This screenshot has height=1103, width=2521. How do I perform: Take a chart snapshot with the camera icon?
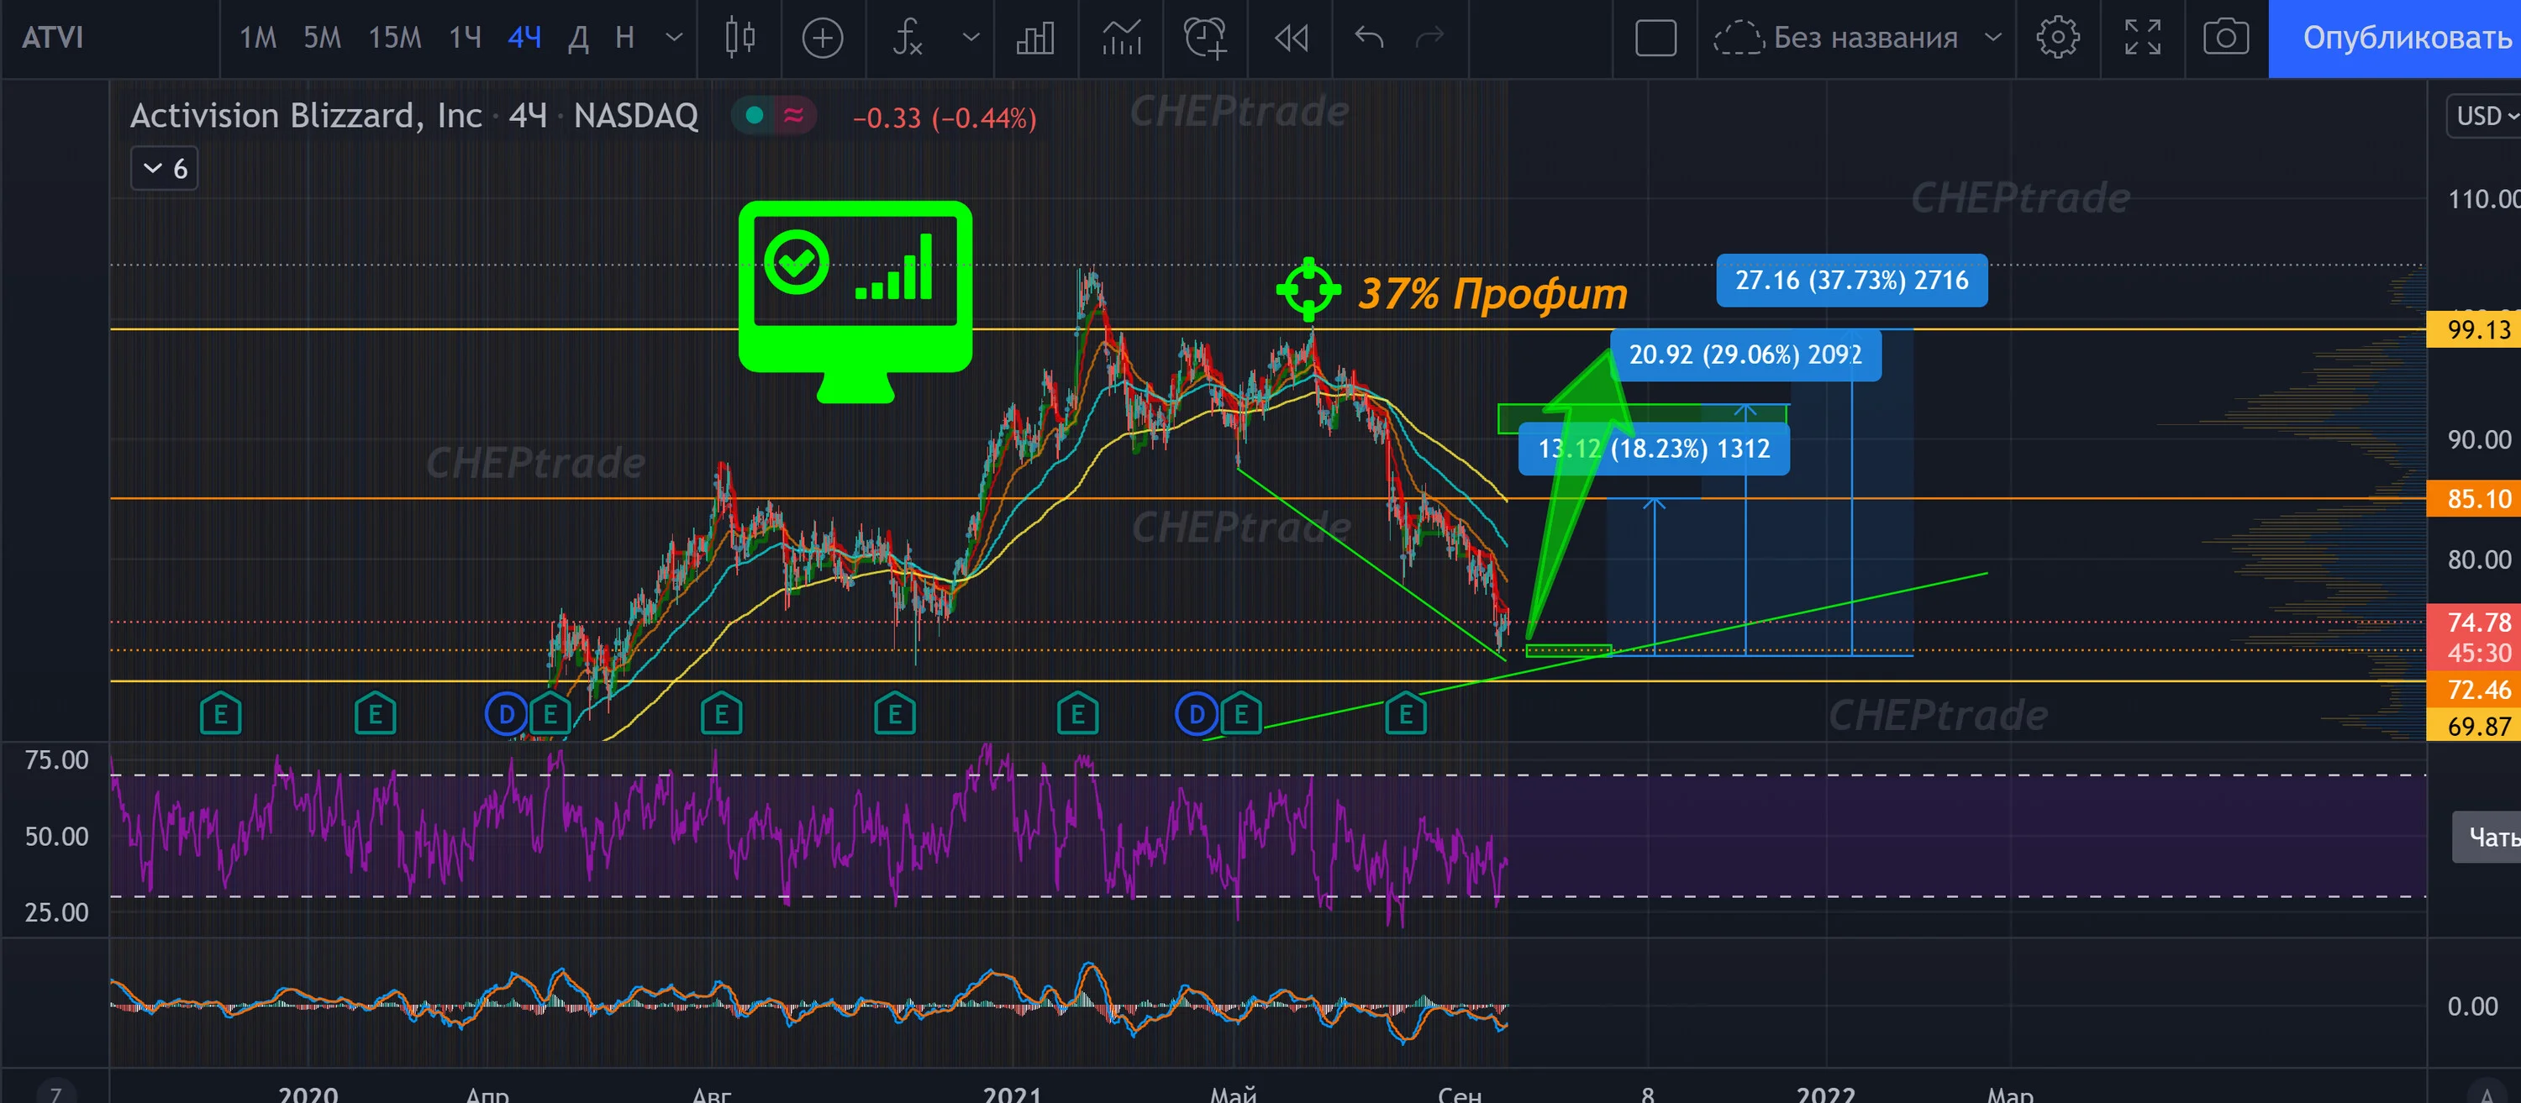(2225, 38)
